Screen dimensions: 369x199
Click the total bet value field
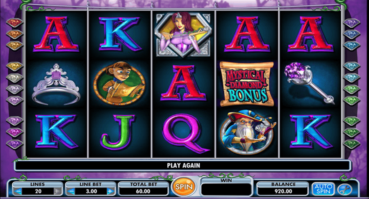[x=143, y=191]
